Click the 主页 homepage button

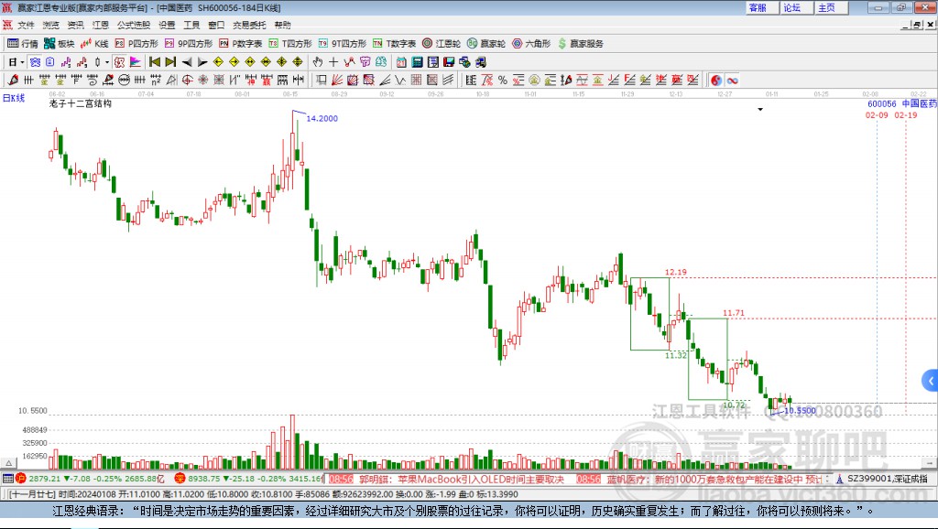click(x=830, y=7)
